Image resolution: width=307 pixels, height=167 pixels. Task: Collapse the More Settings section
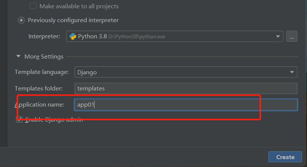(x=18, y=56)
